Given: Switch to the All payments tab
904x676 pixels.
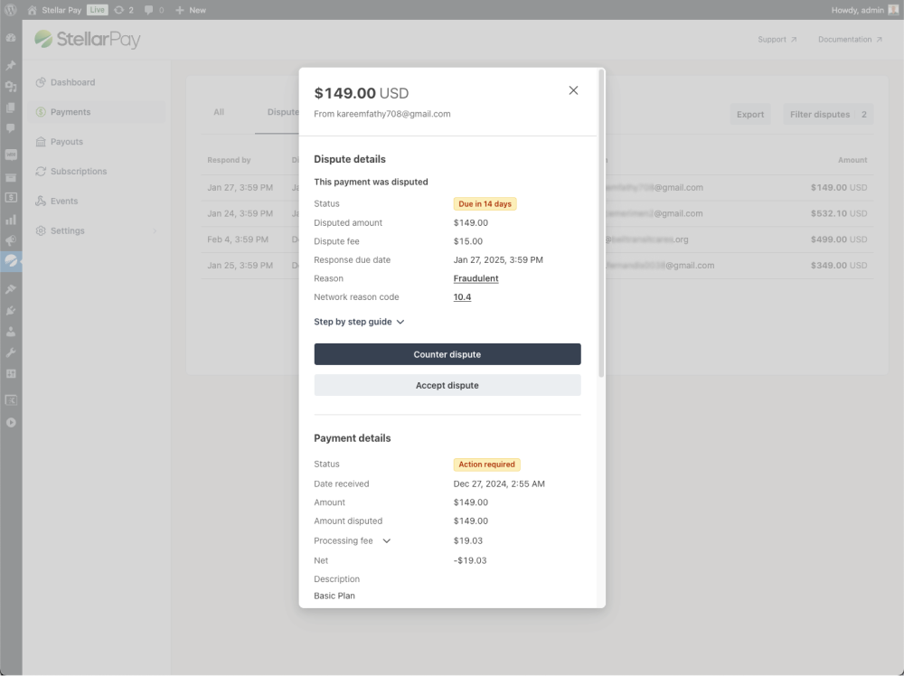Looking at the screenshot, I should pos(219,112).
